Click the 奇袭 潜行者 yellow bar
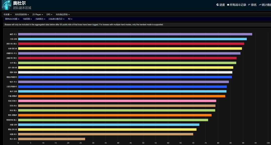This screenshot has width=271, height=145. pos(130,49)
